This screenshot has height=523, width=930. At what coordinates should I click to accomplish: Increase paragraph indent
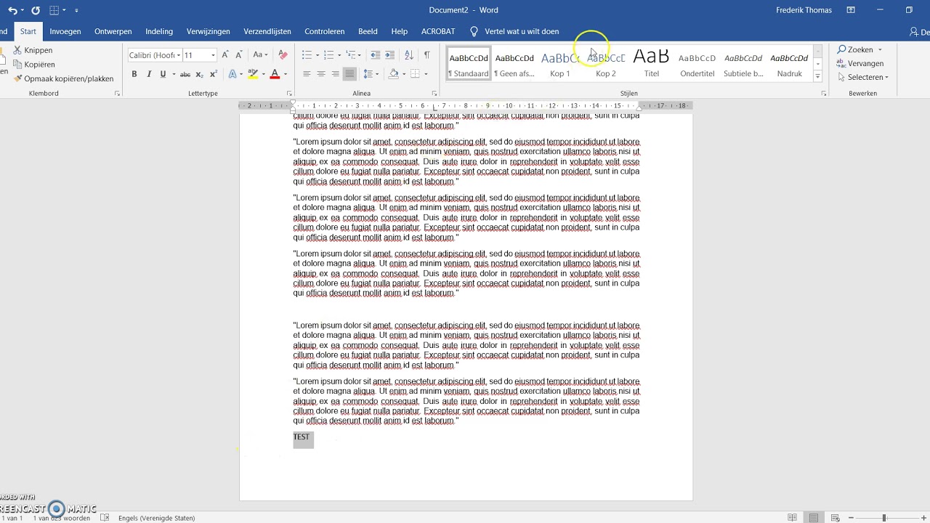coord(389,55)
